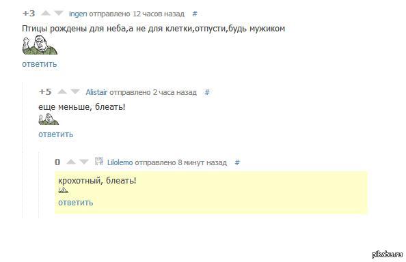
Task: Reply to Lilolemo's comment via ответить
Action: tap(76, 203)
